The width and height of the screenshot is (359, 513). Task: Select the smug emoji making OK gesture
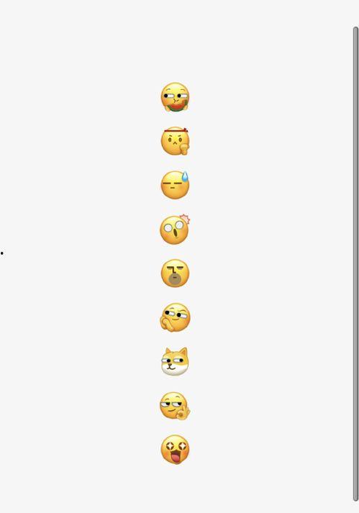tap(175, 406)
